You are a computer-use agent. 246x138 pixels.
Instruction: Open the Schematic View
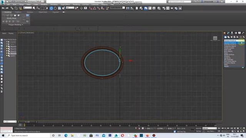coord(154,8)
